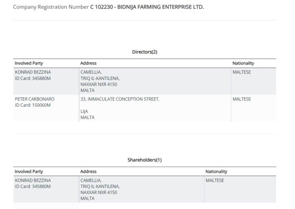Click the Directors(2) section heading
The image size is (295, 209).
145,52
